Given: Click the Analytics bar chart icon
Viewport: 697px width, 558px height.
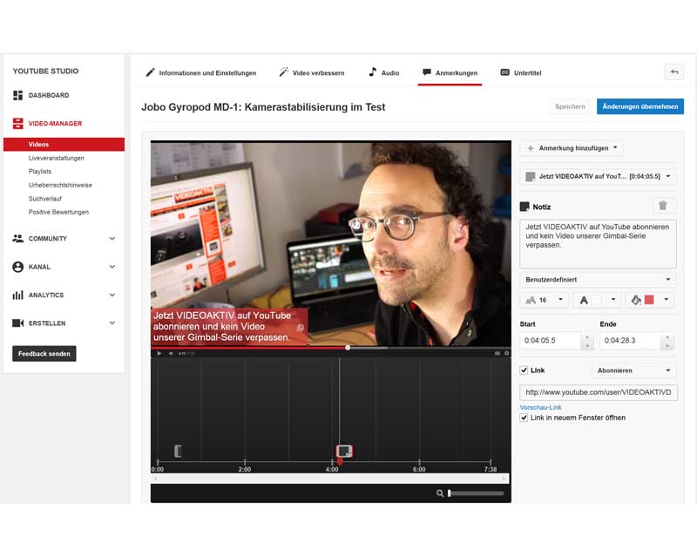Looking at the screenshot, I should point(17,295).
